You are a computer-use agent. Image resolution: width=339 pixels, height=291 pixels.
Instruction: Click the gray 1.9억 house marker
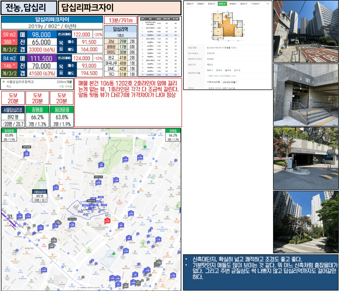[54, 240]
